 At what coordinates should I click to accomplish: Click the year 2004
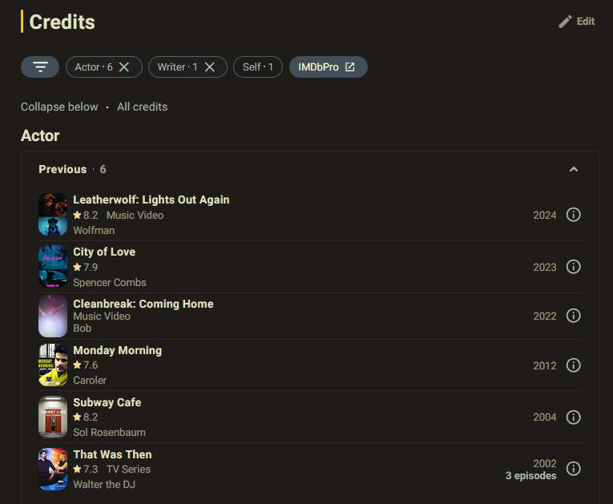pyautogui.click(x=545, y=417)
